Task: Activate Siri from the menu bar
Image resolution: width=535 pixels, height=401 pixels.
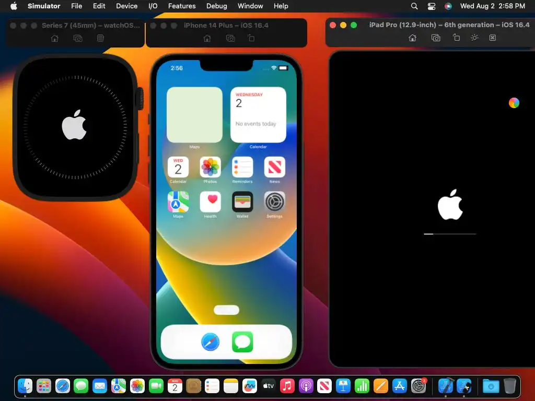Action: 448,6
